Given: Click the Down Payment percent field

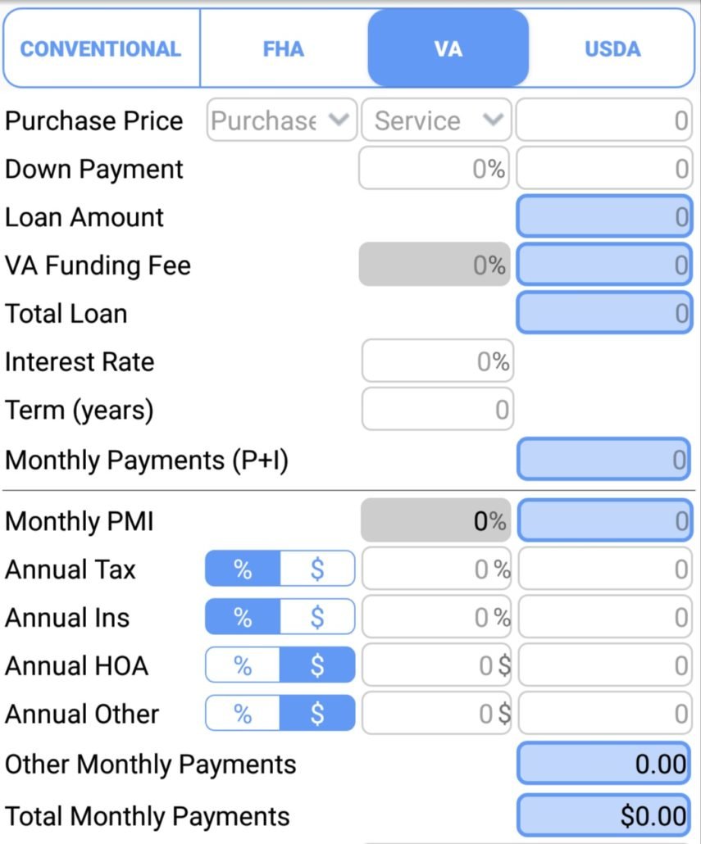Looking at the screenshot, I should coord(435,169).
